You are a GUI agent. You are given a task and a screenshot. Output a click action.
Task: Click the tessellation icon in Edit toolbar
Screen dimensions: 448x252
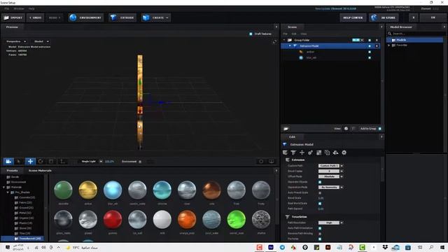[293, 153]
